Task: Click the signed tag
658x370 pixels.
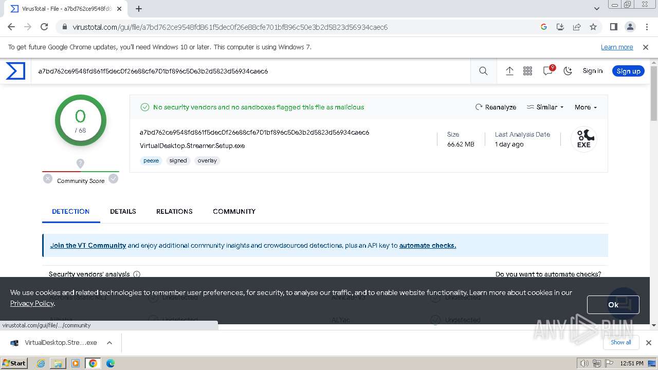Action: (178, 160)
